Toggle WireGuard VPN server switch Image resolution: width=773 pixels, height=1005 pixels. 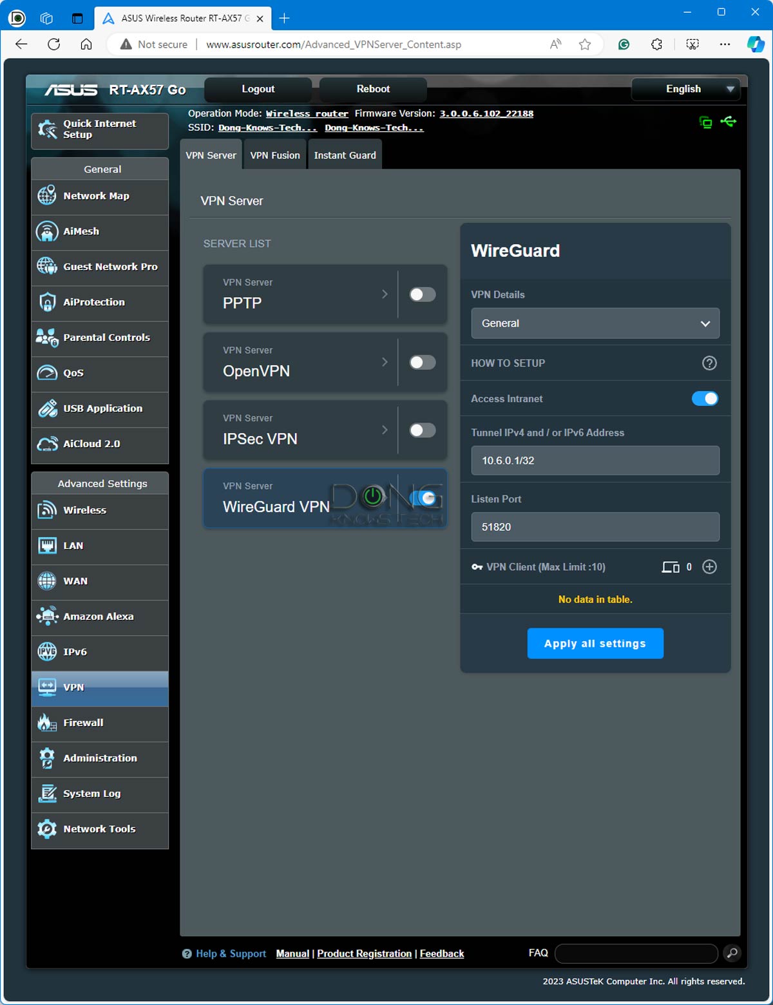pyautogui.click(x=423, y=498)
